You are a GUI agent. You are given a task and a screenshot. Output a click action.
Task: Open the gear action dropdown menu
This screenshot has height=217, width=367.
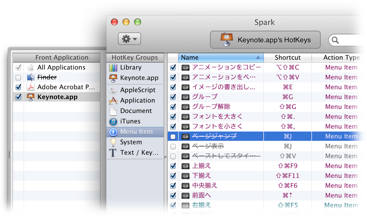tap(129, 39)
